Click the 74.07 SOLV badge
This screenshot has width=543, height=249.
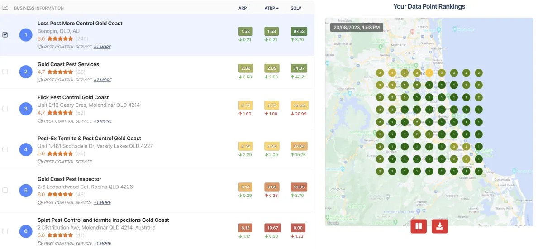tap(299, 68)
